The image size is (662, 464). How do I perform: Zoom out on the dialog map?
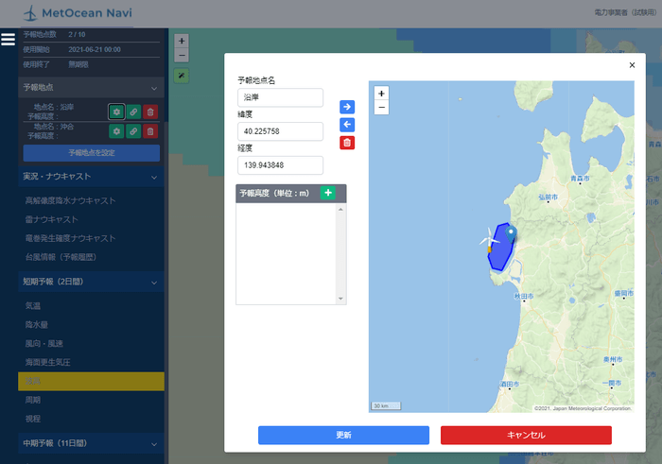[381, 108]
